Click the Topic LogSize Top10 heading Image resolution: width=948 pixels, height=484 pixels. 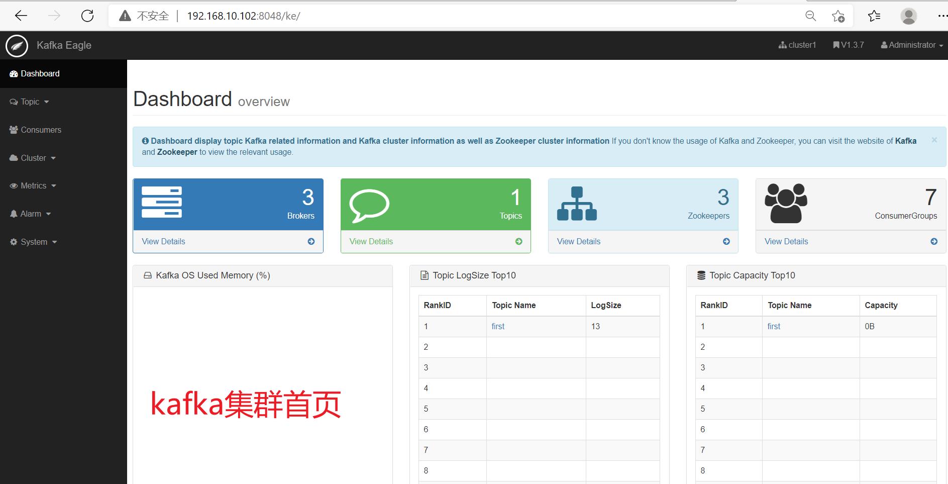point(474,275)
